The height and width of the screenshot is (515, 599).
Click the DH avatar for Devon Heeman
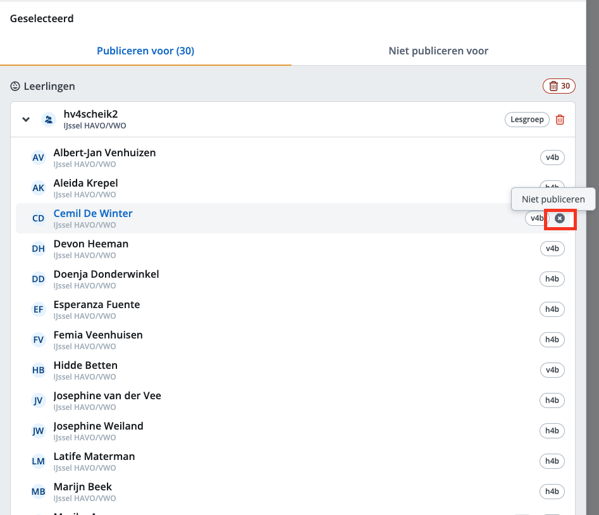coord(39,249)
